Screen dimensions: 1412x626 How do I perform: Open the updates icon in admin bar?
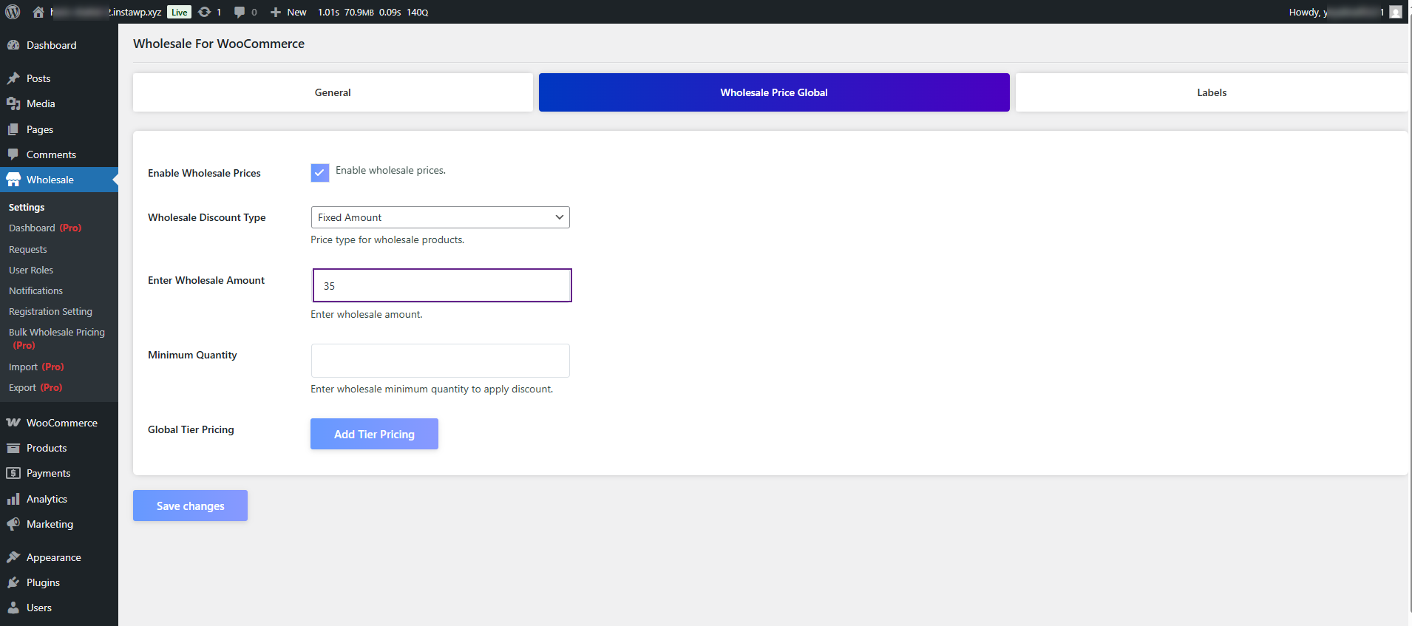[205, 12]
